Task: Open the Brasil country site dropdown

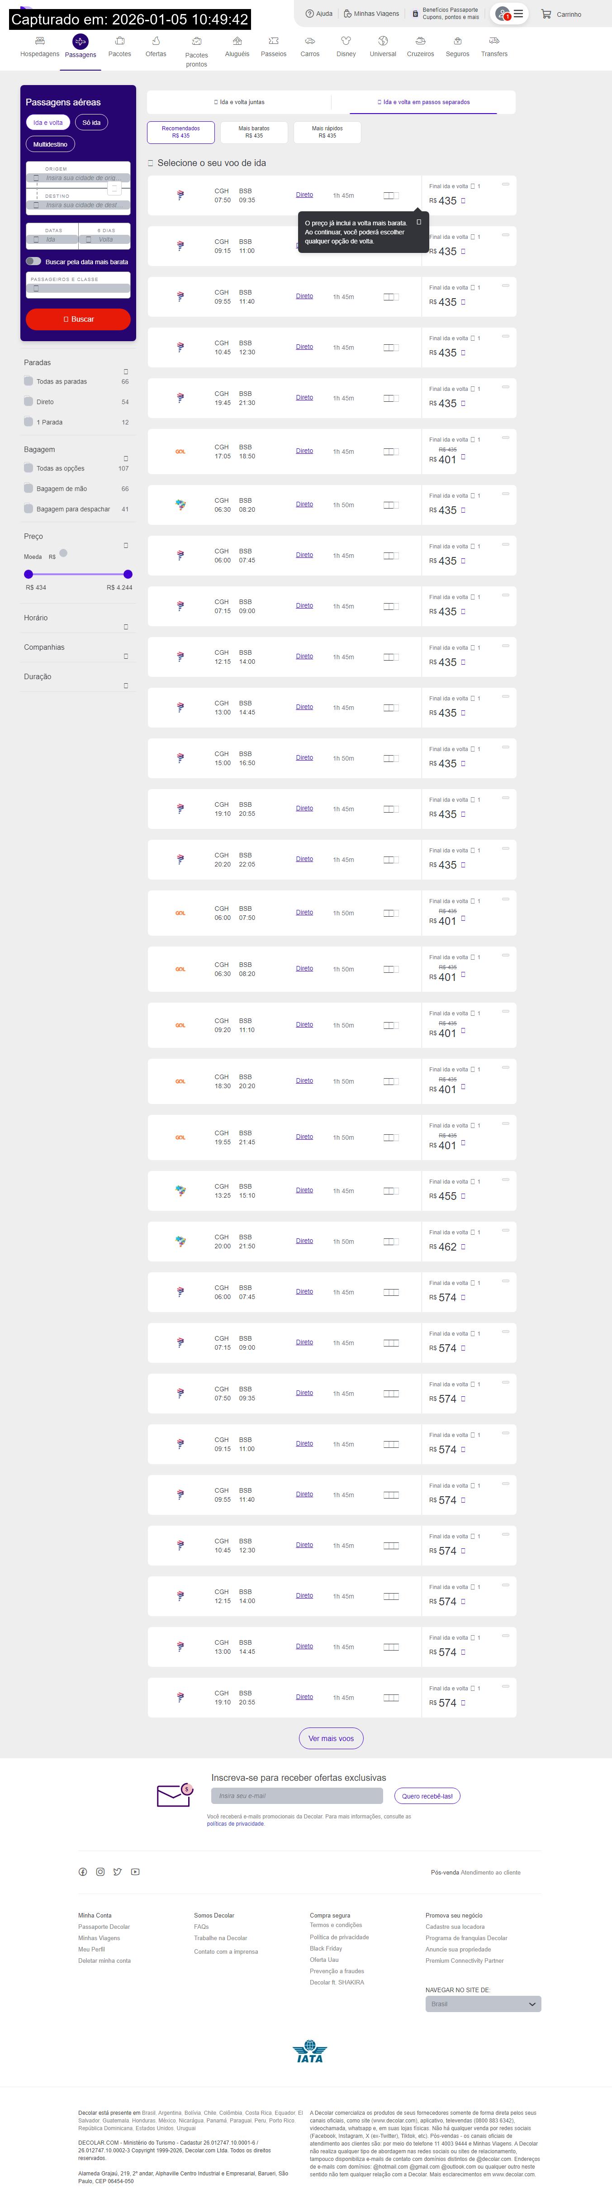Action: (483, 2004)
